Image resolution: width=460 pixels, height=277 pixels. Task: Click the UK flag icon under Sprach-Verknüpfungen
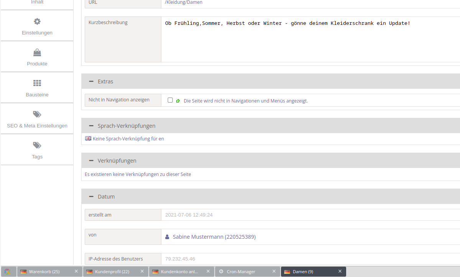88,138
